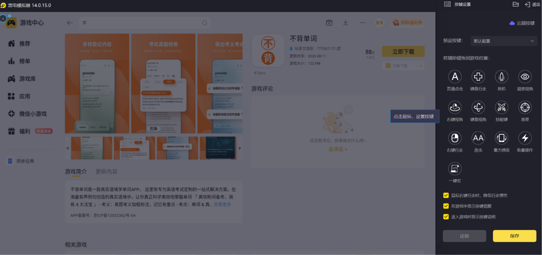Screen dimensions: 542x255
Task: Switch to the 游戏简介 tab
Action: (76, 171)
